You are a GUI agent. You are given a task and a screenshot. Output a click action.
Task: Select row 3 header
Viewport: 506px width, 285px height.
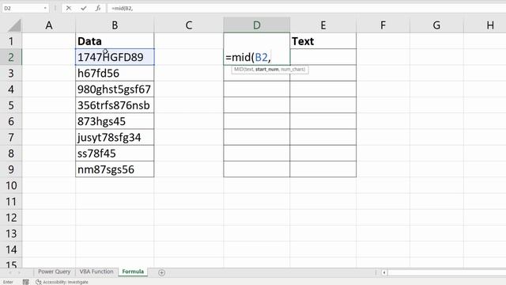[x=11, y=74]
